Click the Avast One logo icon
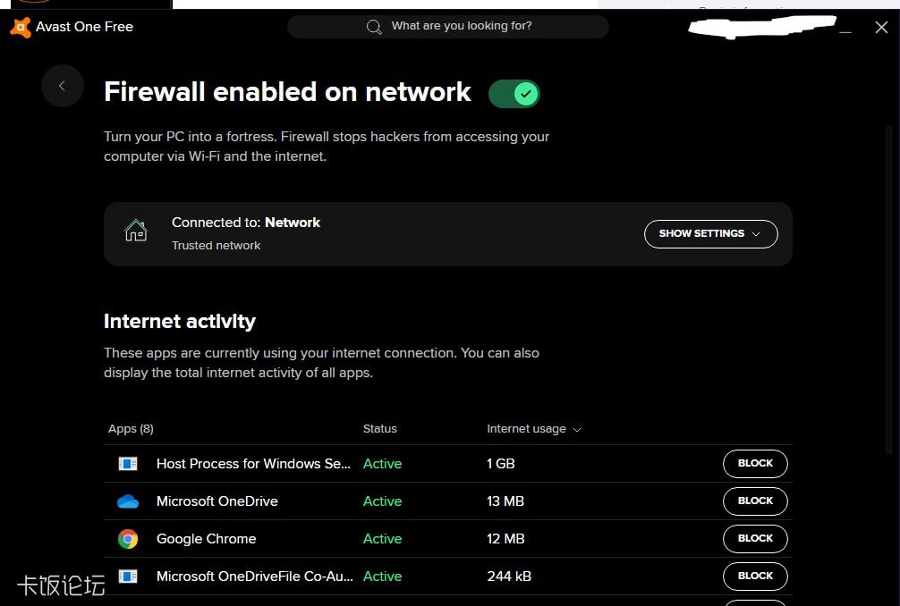 click(x=18, y=27)
